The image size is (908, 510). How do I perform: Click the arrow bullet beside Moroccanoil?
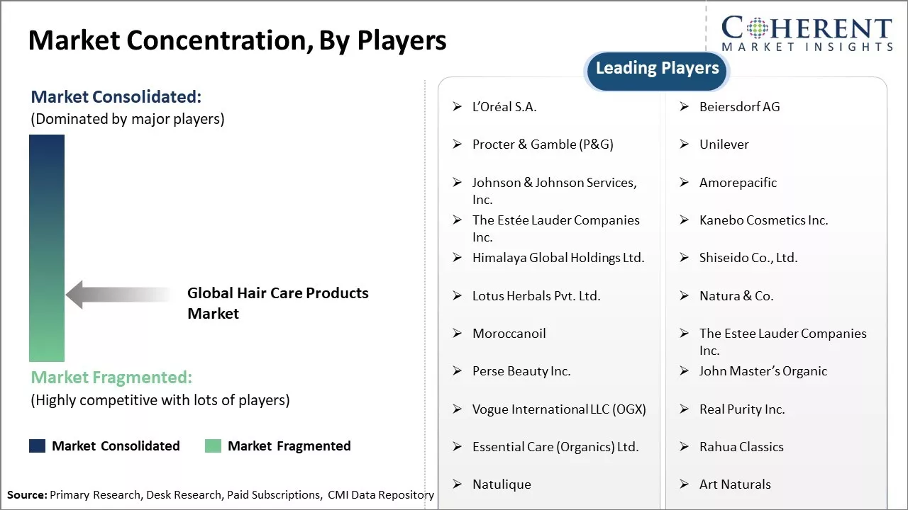(x=458, y=334)
